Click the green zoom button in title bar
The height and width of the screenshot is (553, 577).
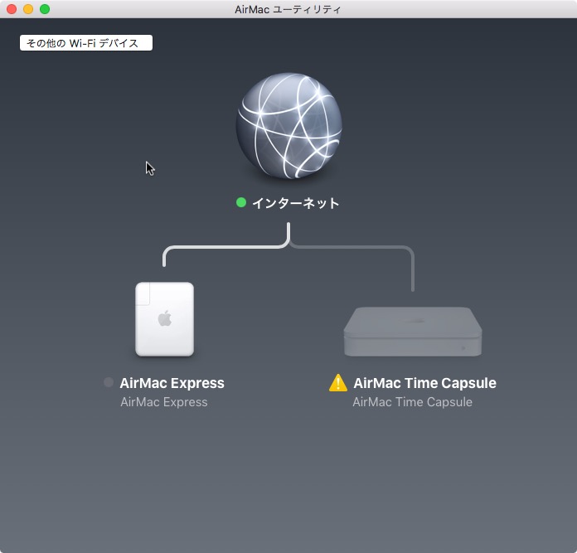(x=45, y=9)
